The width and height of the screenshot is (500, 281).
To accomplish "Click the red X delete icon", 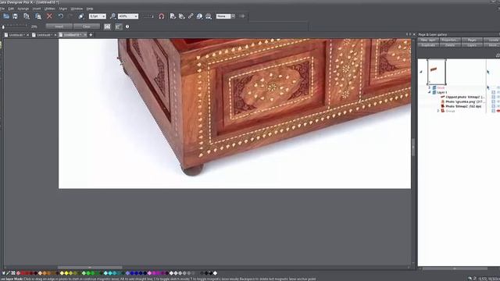I will [x=49, y=16].
